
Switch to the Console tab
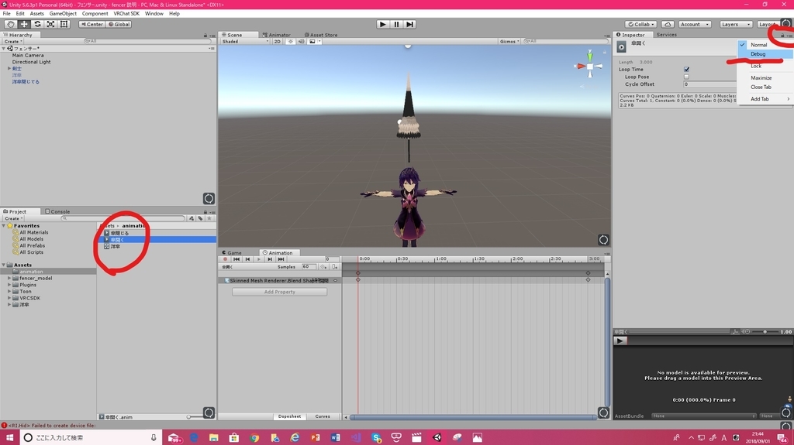pos(57,211)
